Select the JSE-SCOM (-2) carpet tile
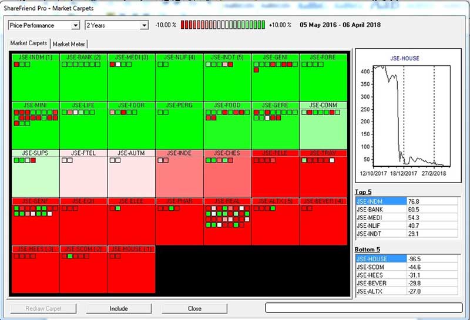Viewport: 470px width, 320px height. (x=83, y=270)
